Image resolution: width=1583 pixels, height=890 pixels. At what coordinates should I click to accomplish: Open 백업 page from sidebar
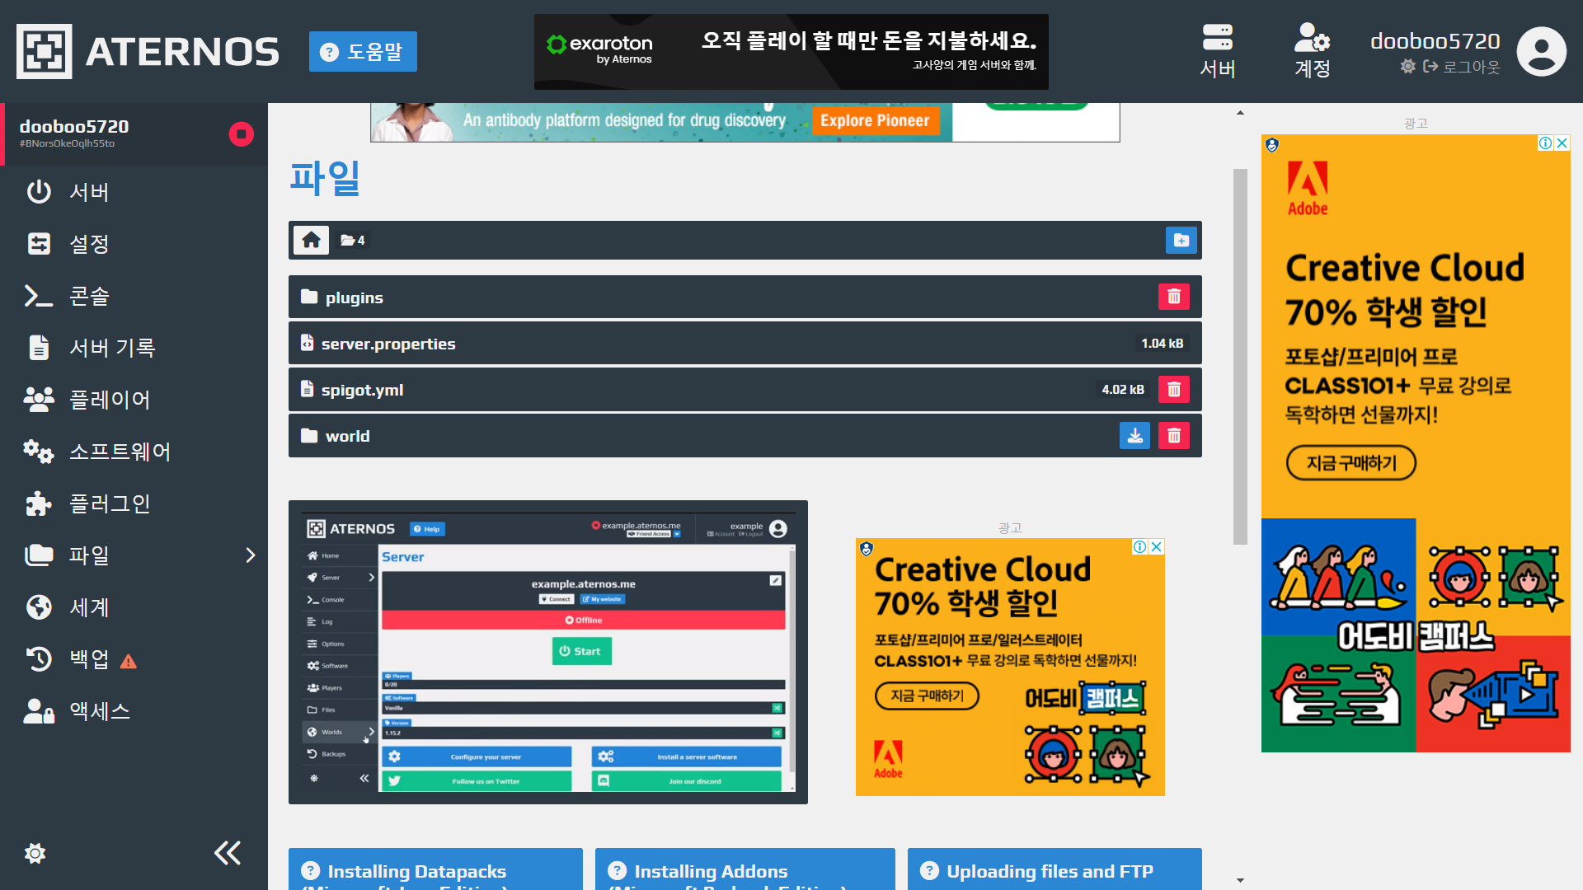point(89,659)
